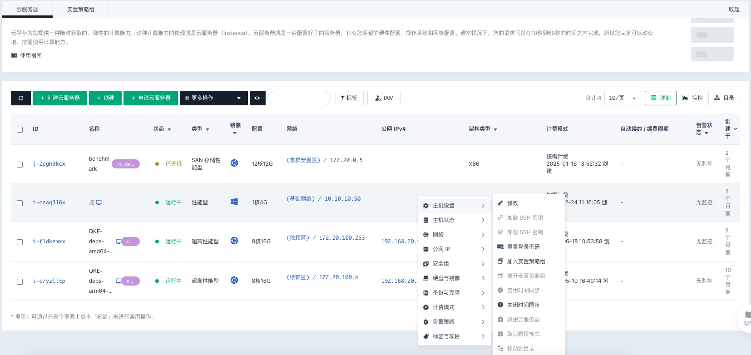The width and height of the screenshot is (751, 355).
Task: Check the select-all header checkbox
Action: point(20,129)
